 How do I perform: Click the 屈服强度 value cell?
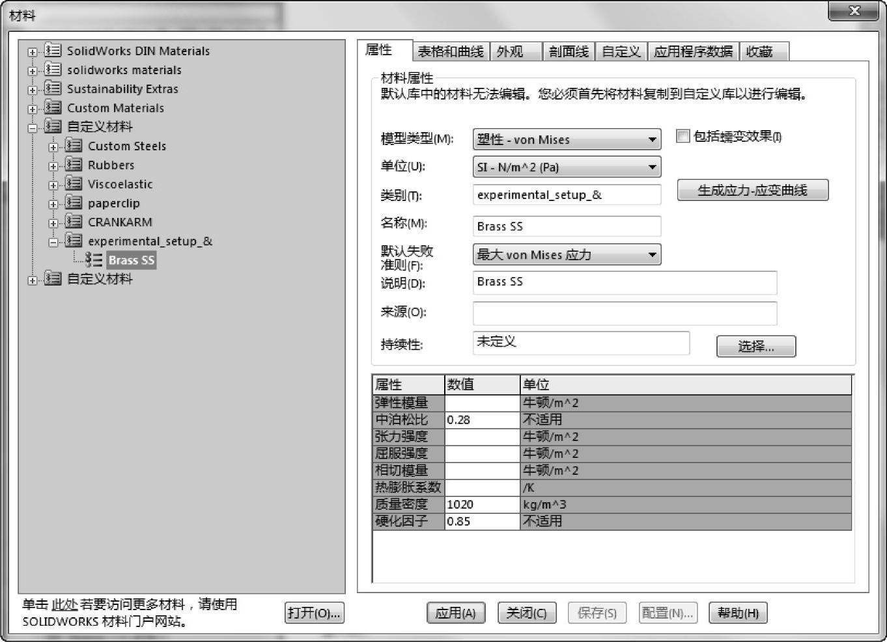(483, 453)
